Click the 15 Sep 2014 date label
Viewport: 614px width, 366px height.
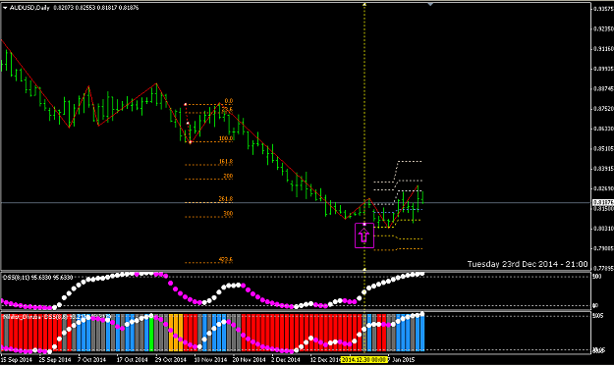[17, 359]
